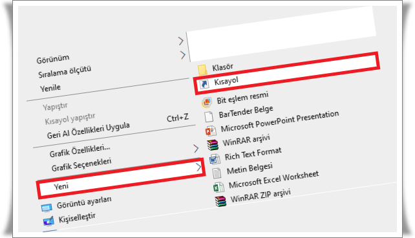
Task: Expand the Grafik Seçenekleri submenu arrow
Action: (196, 149)
